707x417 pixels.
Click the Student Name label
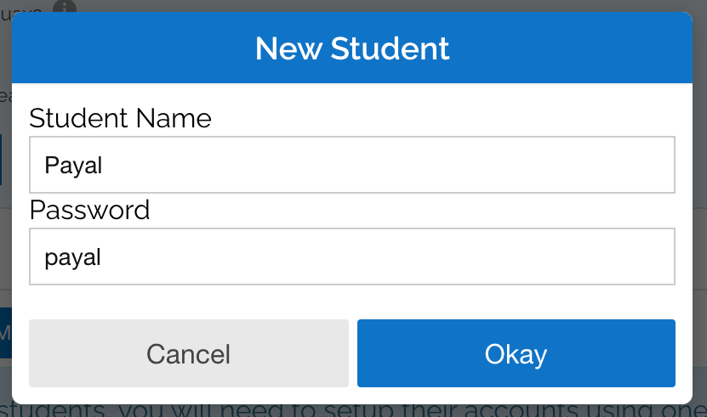[x=121, y=118]
